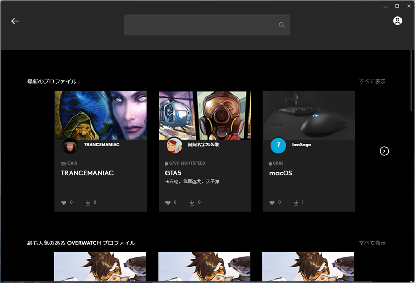Click lastSaga username
This screenshot has height=283, width=415.
click(301, 145)
